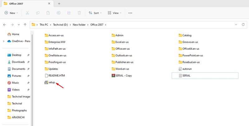249x126 pixels.
Task: Expand the OneDrive tree node
Action: [x=4, y=41]
